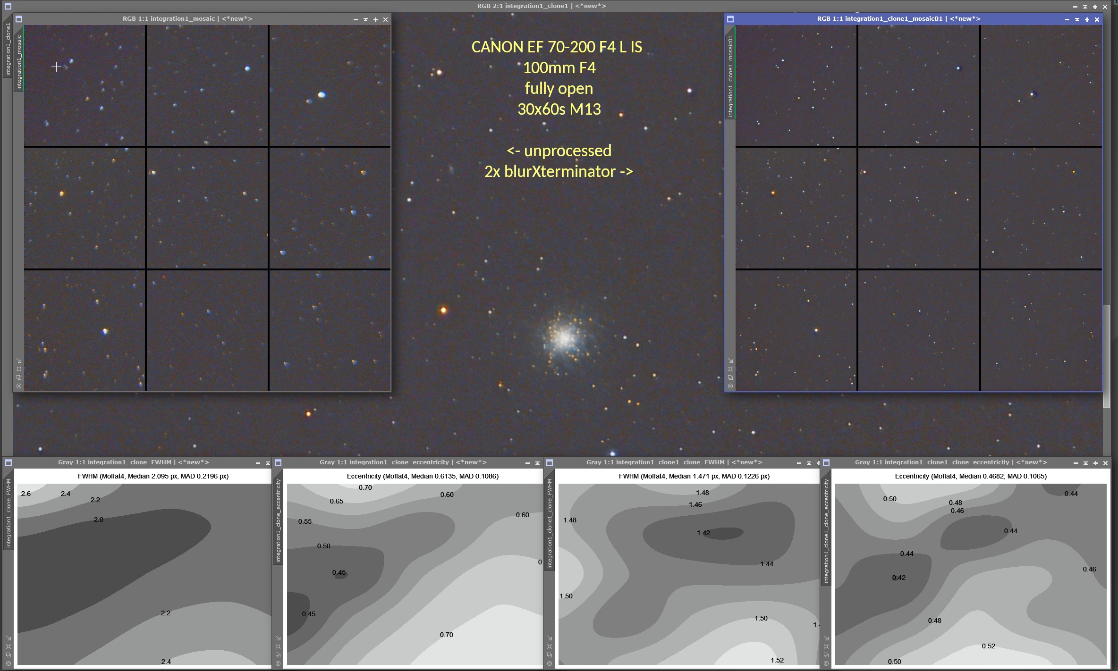This screenshot has height=671, width=1118.
Task: Click zoom-to-fit square icon in integration1_mosaic window
Action: coord(19,369)
